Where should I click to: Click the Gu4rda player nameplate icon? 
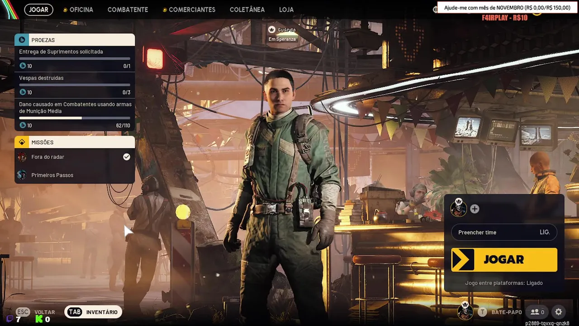[272, 29]
